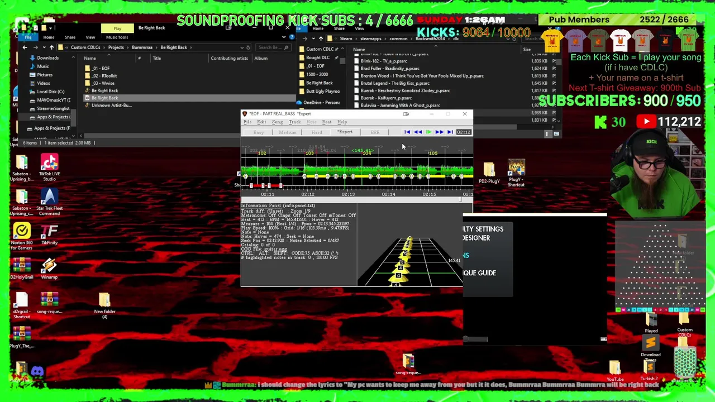
Task: Open the _03 - Wwise folder
Action: point(103,83)
